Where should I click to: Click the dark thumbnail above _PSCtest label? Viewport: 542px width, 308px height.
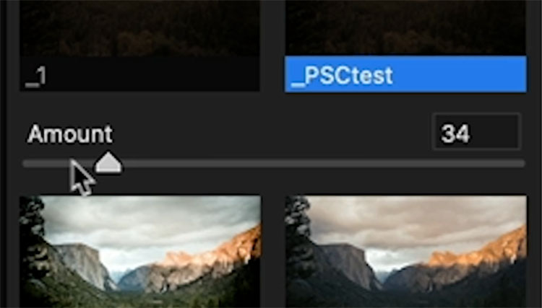405,28
